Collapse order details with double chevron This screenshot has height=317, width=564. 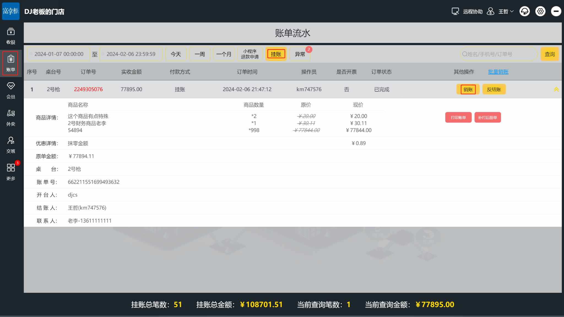point(556,89)
